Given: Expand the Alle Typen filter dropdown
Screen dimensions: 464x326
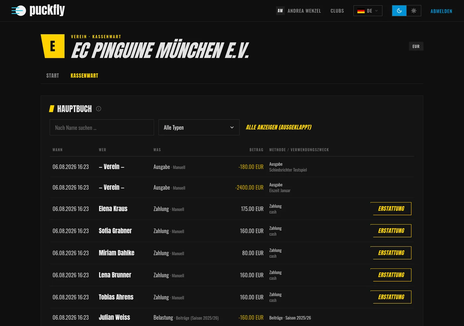Looking at the screenshot, I should coord(199,127).
